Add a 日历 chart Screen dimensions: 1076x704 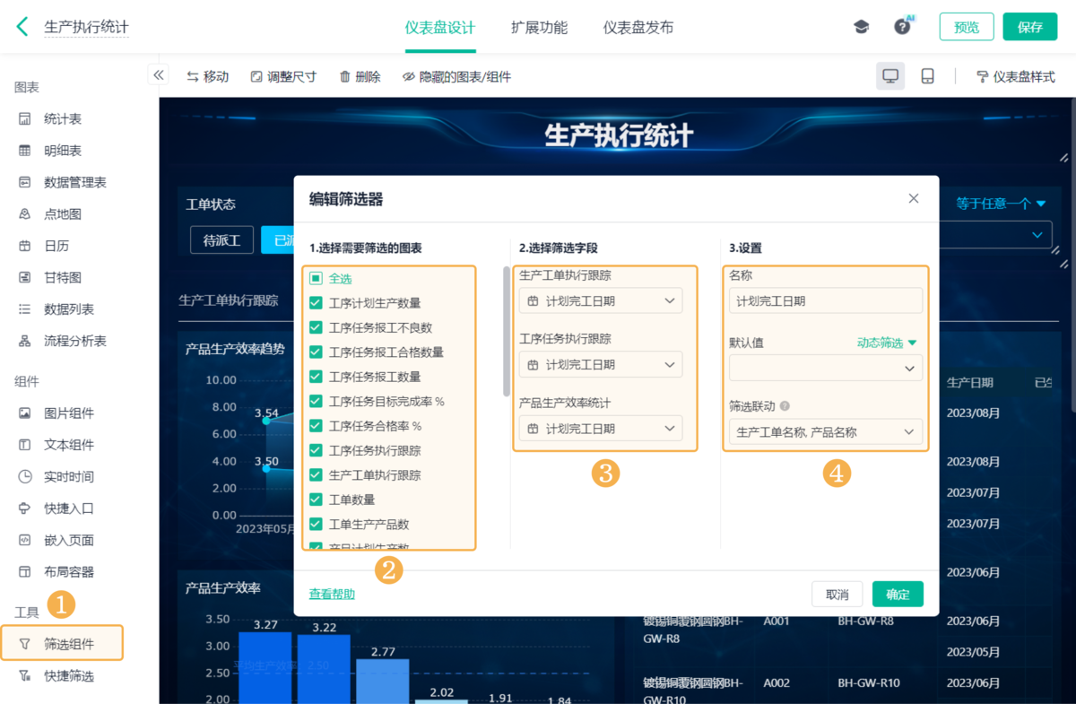(56, 246)
